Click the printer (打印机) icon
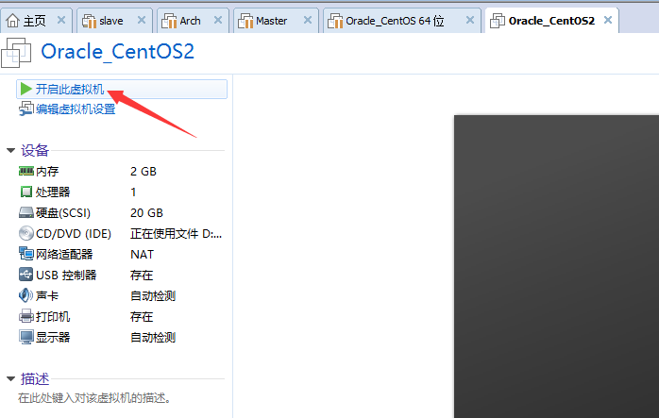 [26, 316]
